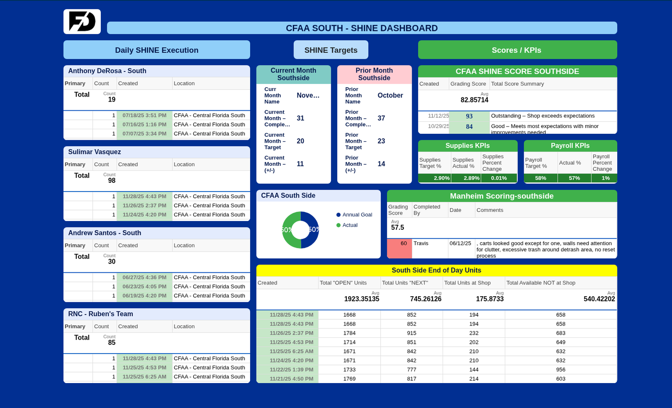The image size is (672, 408).
Task: Select the October prior month name value
Action: pos(390,96)
